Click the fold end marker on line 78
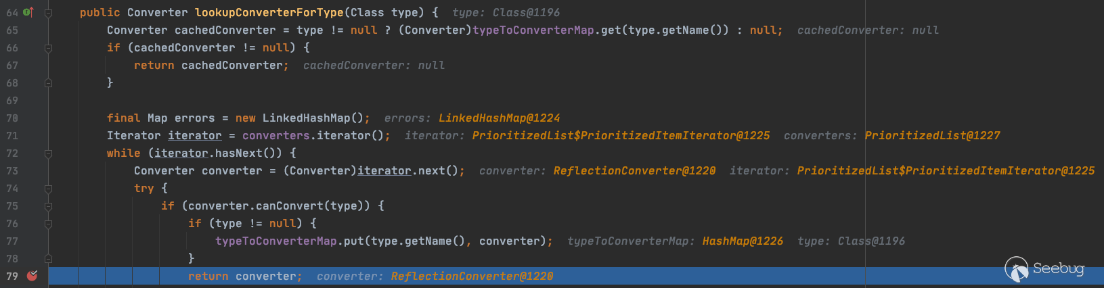 (48, 259)
